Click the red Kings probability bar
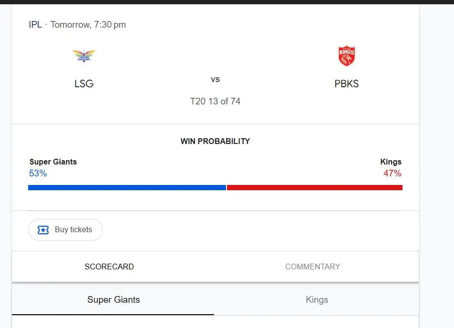The width and height of the screenshot is (454, 328). 314,187
